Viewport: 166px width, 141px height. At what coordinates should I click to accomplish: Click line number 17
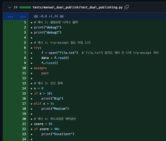[24, 104]
